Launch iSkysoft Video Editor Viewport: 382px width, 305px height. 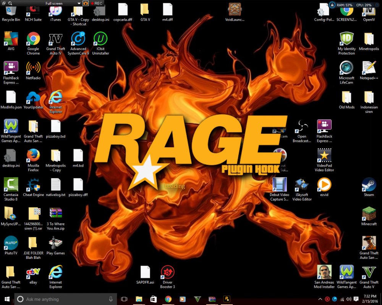coord(302,189)
